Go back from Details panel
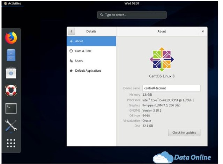The width and height of the screenshot is (223, 164). 72,31
